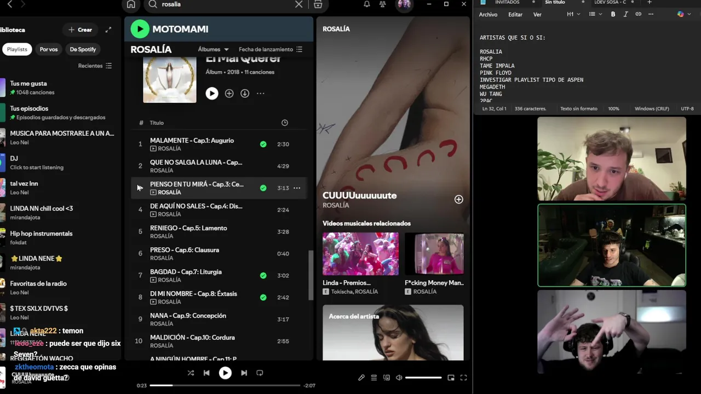Open the list style dropdown in Notepad
The width and height of the screenshot is (701, 394).
coord(595,14)
